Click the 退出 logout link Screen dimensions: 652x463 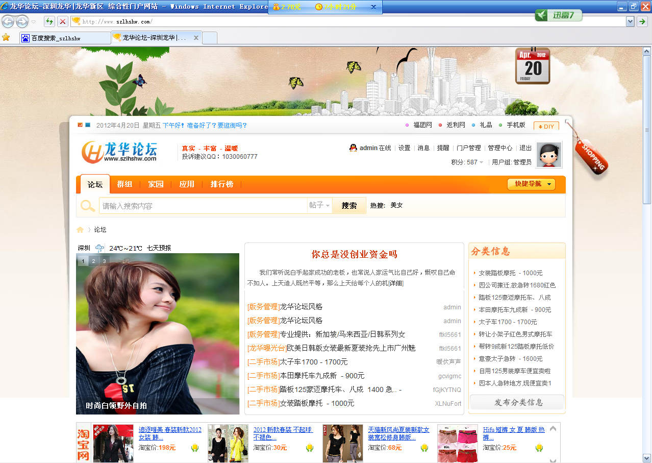(x=525, y=148)
